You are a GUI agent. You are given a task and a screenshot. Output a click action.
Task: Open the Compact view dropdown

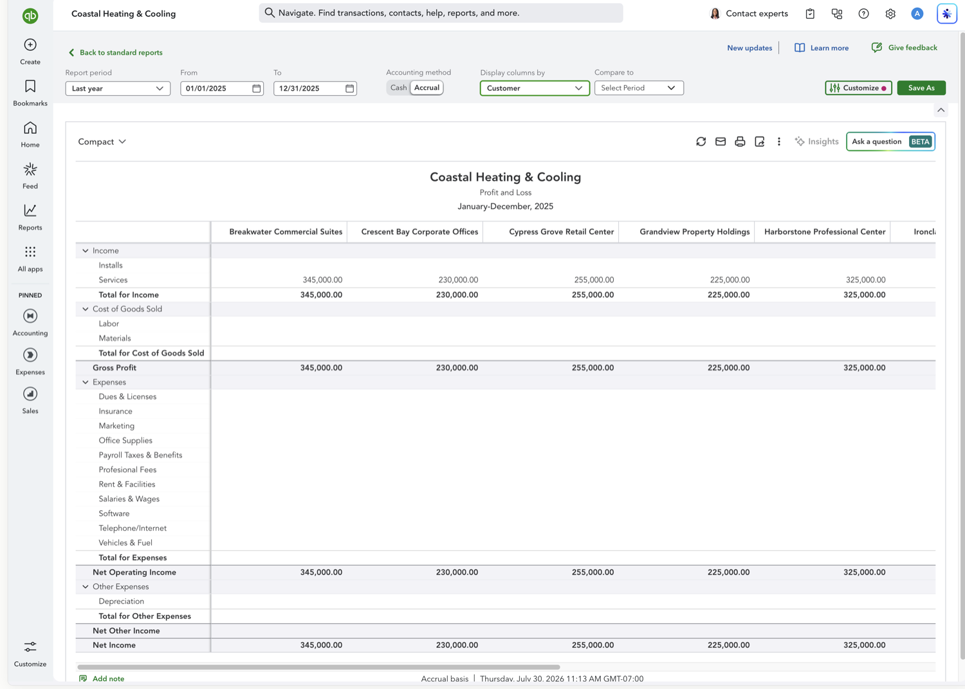click(102, 142)
